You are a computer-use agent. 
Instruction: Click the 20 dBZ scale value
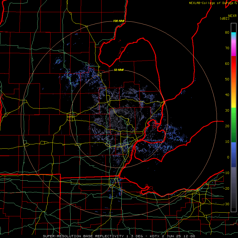coord(227,126)
